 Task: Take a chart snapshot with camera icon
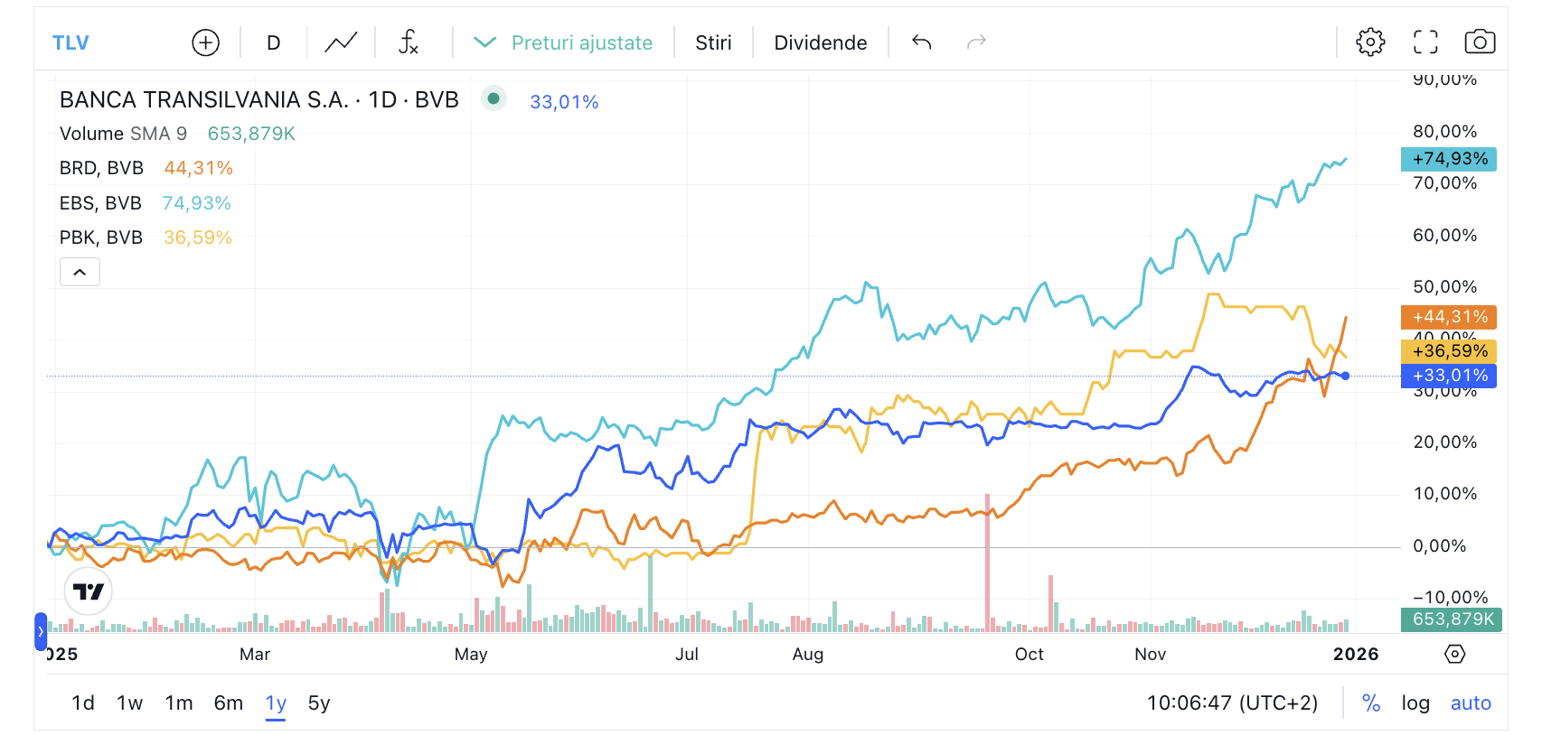(1480, 42)
